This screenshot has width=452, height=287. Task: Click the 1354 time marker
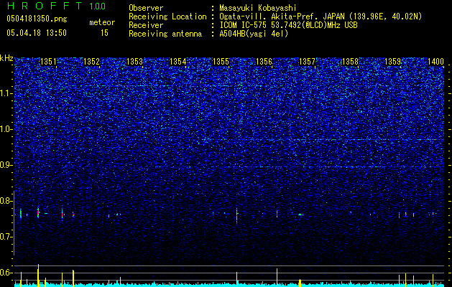pos(178,62)
